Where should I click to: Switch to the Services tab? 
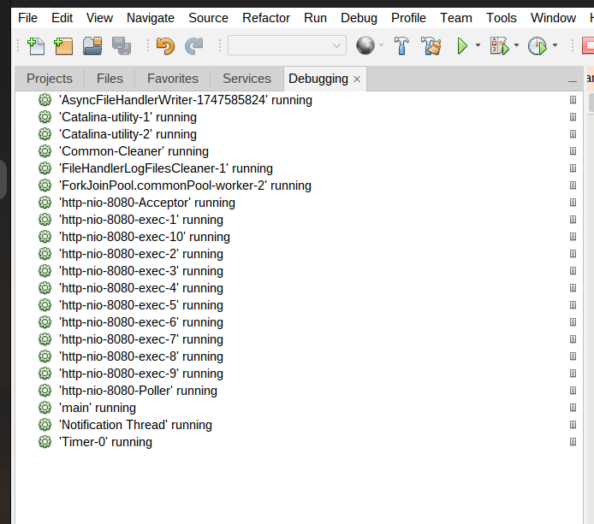tap(247, 79)
